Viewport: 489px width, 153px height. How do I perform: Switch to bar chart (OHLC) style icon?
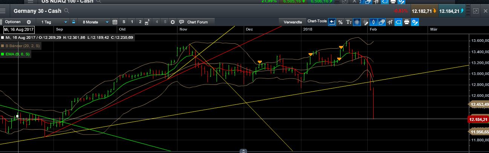pos(390,22)
